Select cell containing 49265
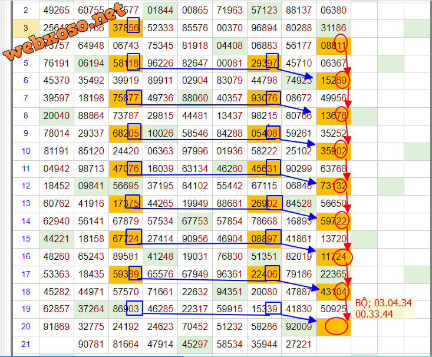The width and height of the screenshot is (432, 357). [x=57, y=10]
